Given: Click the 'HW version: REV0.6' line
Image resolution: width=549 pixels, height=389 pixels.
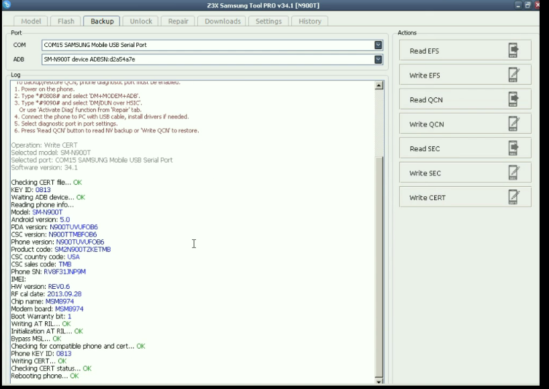Looking at the screenshot, I should (x=40, y=287).
